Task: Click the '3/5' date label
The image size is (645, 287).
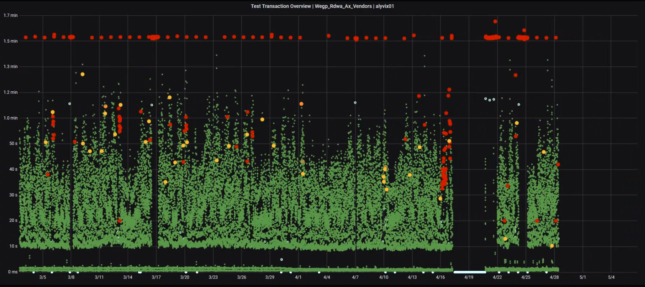Action: coord(43,277)
